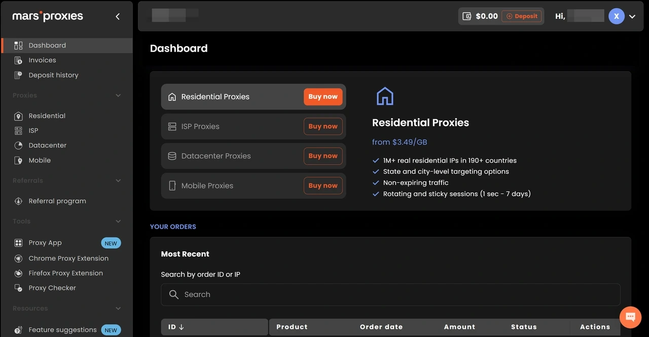
Task: Open Dashboard in the sidebar
Action: tap(67, 45)
